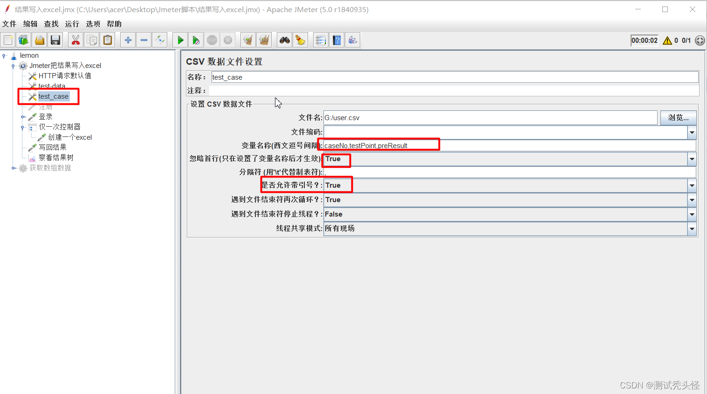The height and width of the screenshot is (394, 707).
Task: Select the 获取数组数据 thread group
Action: point(50,168)
